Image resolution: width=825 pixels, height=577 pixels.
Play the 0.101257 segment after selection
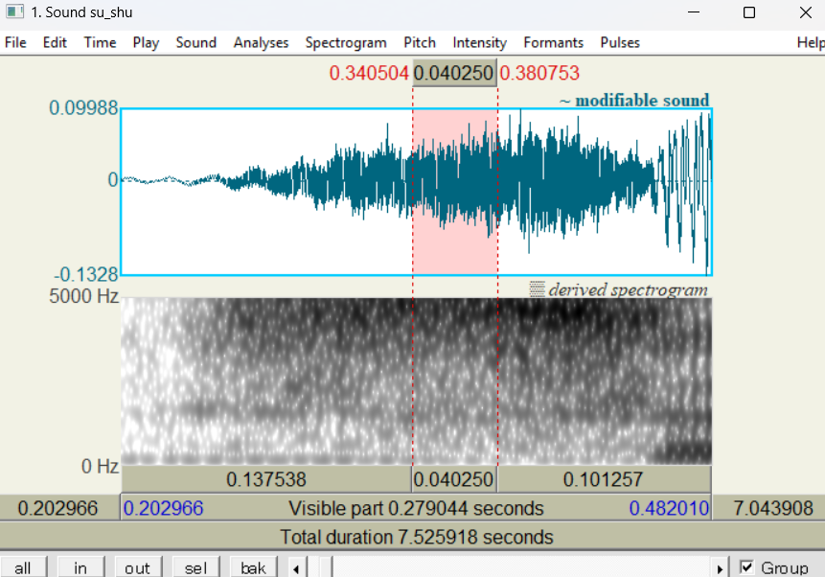pyautogui.click(x=604, y=479)
